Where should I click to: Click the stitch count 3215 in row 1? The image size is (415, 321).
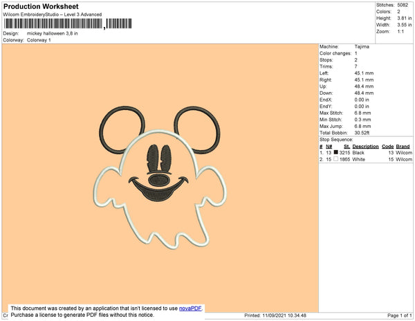344,153
